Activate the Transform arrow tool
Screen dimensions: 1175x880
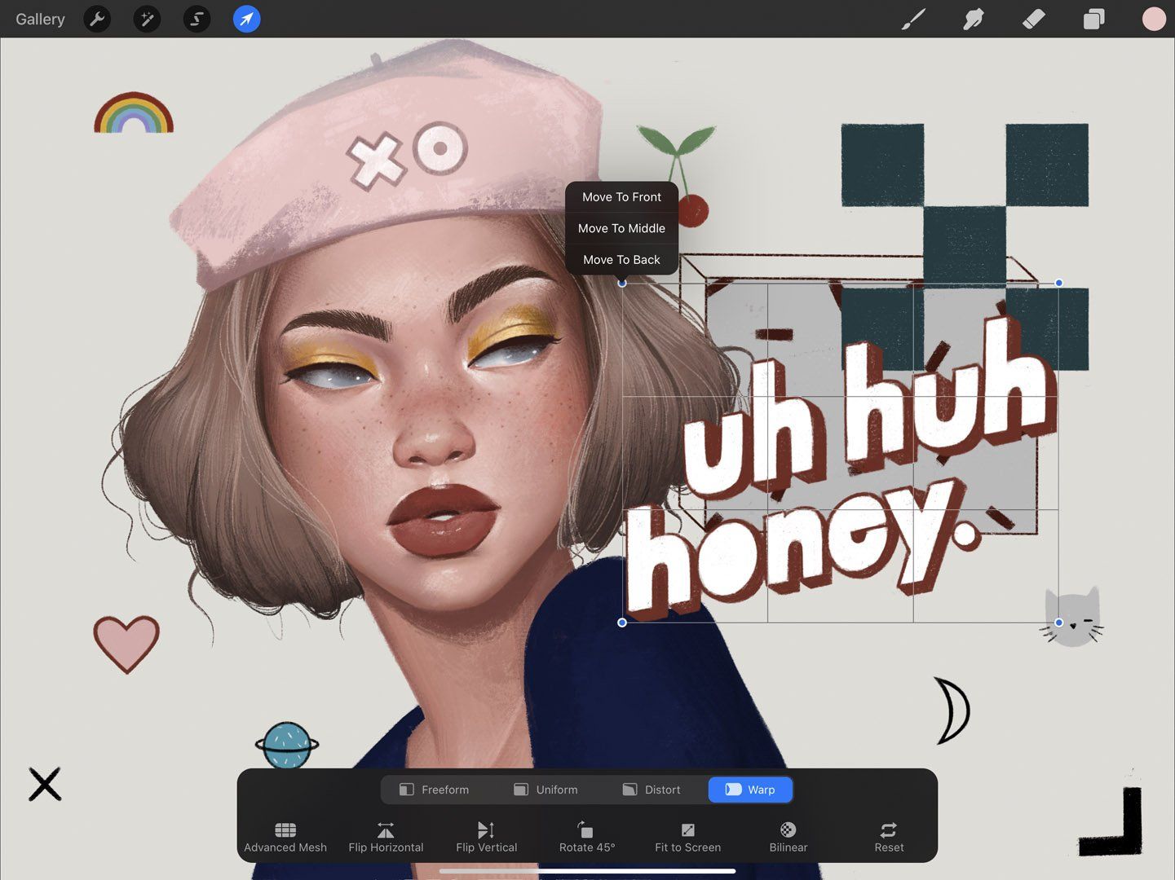point(246,19)
